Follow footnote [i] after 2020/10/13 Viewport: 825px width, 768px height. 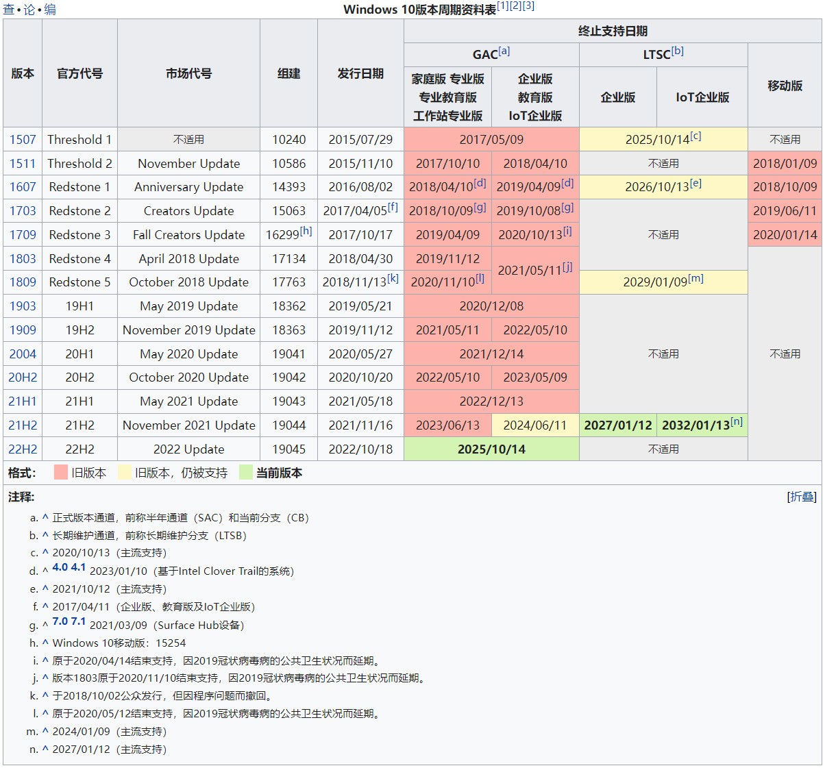[567, 231]
